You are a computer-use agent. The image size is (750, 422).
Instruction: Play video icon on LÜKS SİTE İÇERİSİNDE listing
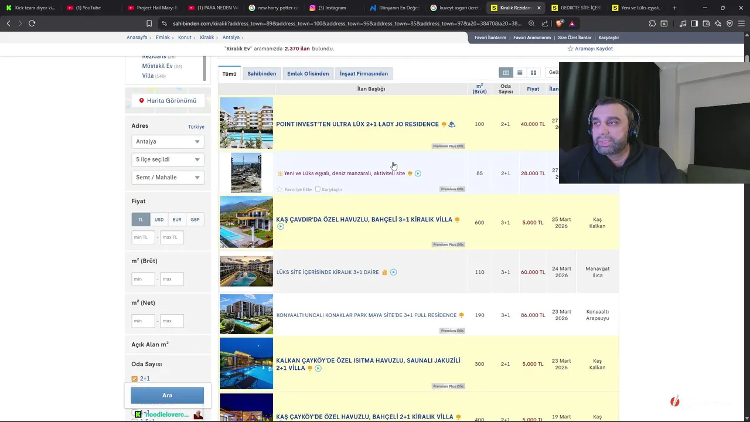point(394,272)
